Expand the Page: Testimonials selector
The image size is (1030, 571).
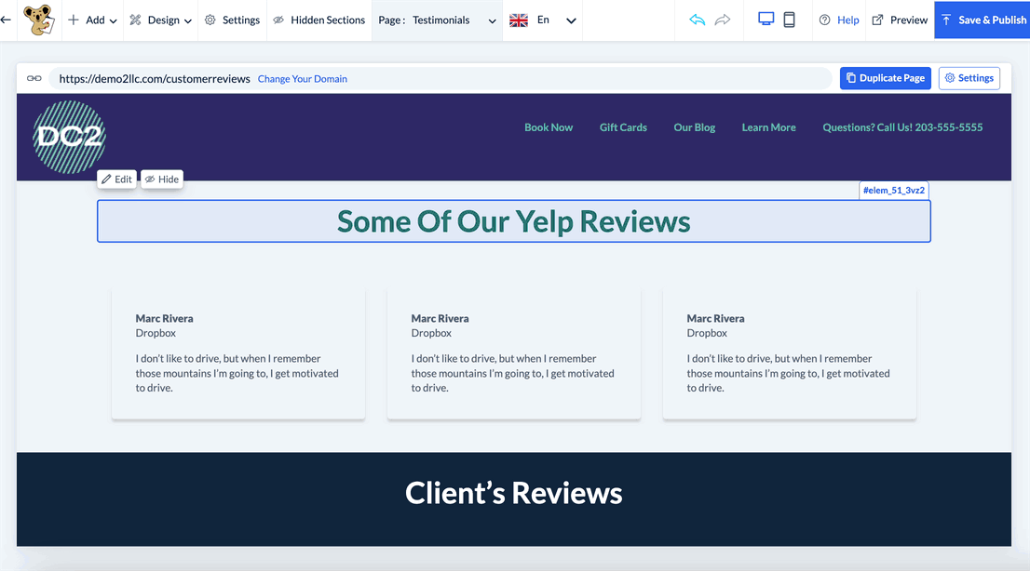(437, 20)
